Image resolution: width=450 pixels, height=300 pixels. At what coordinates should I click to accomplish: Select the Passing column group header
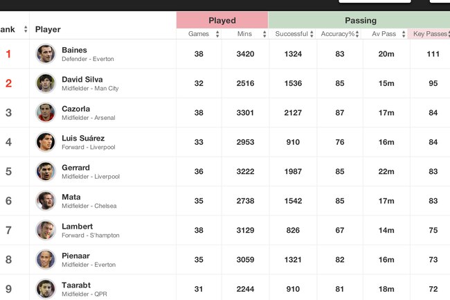tap(359, 20)
